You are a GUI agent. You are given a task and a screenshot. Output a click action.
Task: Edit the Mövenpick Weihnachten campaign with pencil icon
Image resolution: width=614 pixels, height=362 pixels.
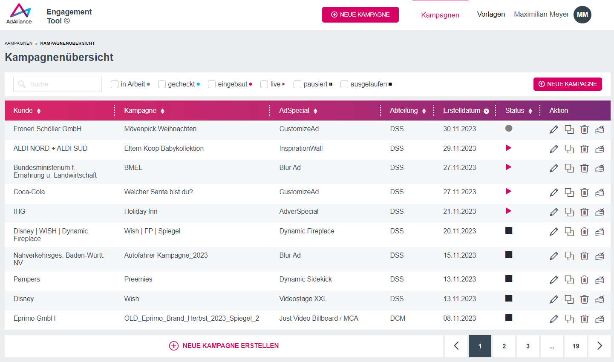click(x=553, y=129)
